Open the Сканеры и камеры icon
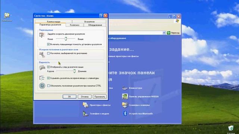 [125, 105]
